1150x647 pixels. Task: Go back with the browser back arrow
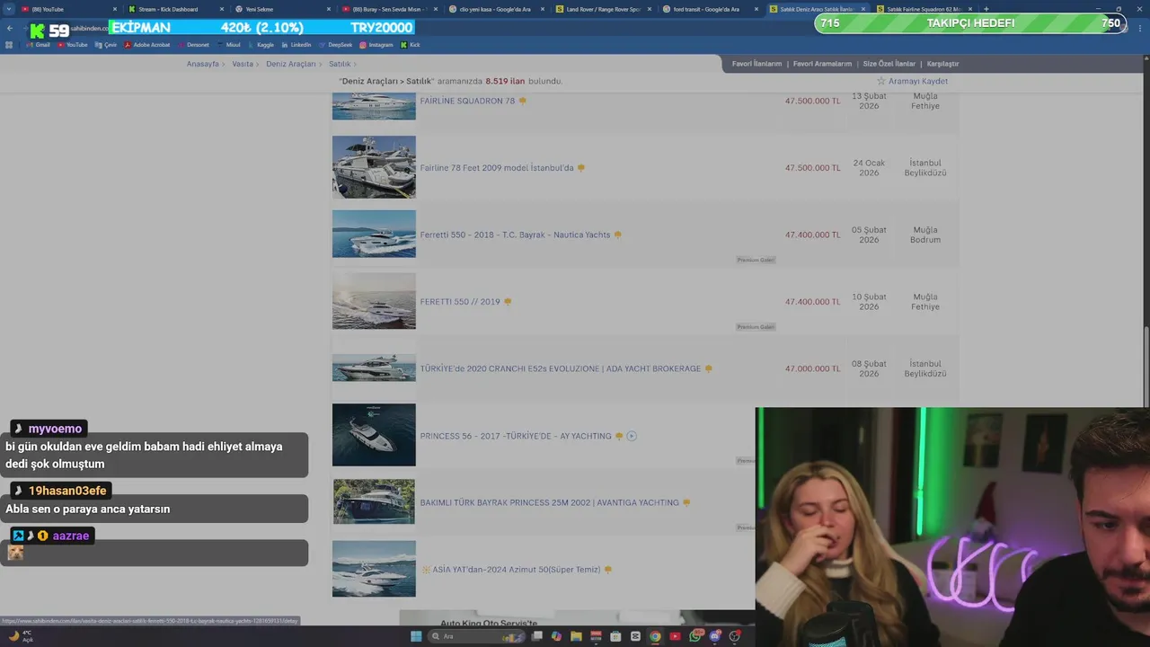pos(9,28)
